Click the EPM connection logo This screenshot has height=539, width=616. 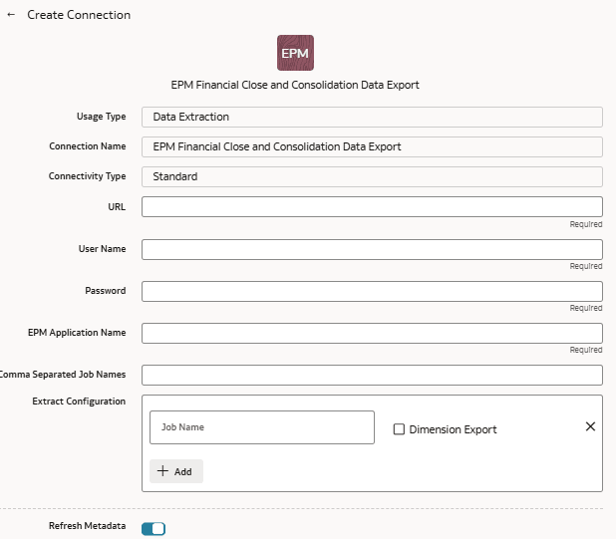coord(295,53)
